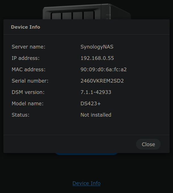This screenshot has width=173, height=193.
Task: Select the SynologyNAS server name value
Action: pyautogui.click(x=97, y=47)
